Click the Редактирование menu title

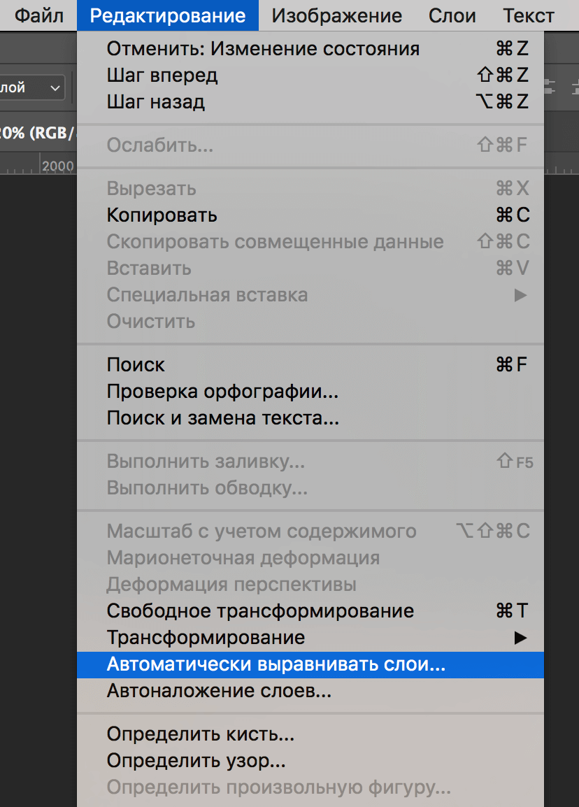click(x=167, y=15)
